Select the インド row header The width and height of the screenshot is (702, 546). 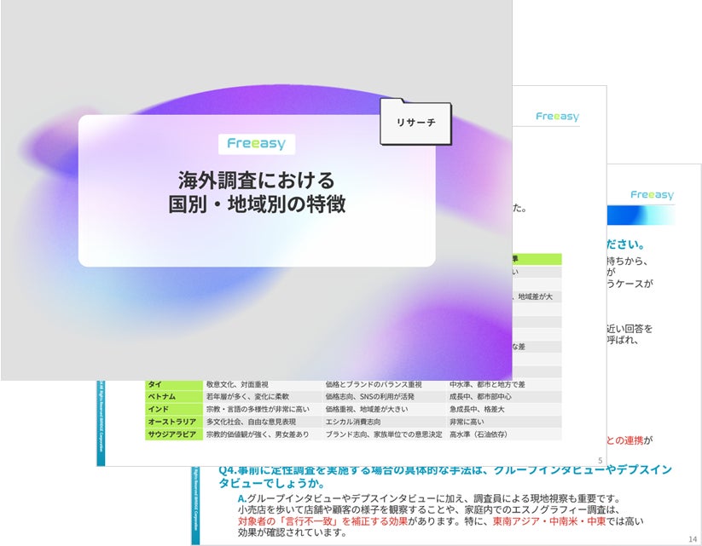(x=174, y=409)
